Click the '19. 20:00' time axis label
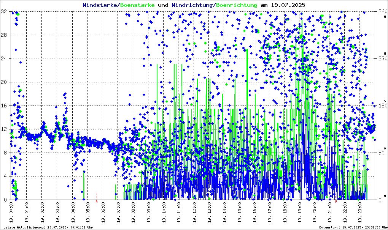Image resolution: width=388 pixels, height=230 pixels. click(315, 212)
